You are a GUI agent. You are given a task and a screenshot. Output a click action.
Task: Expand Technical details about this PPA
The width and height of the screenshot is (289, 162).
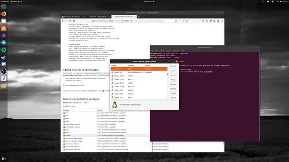[74, 85]
